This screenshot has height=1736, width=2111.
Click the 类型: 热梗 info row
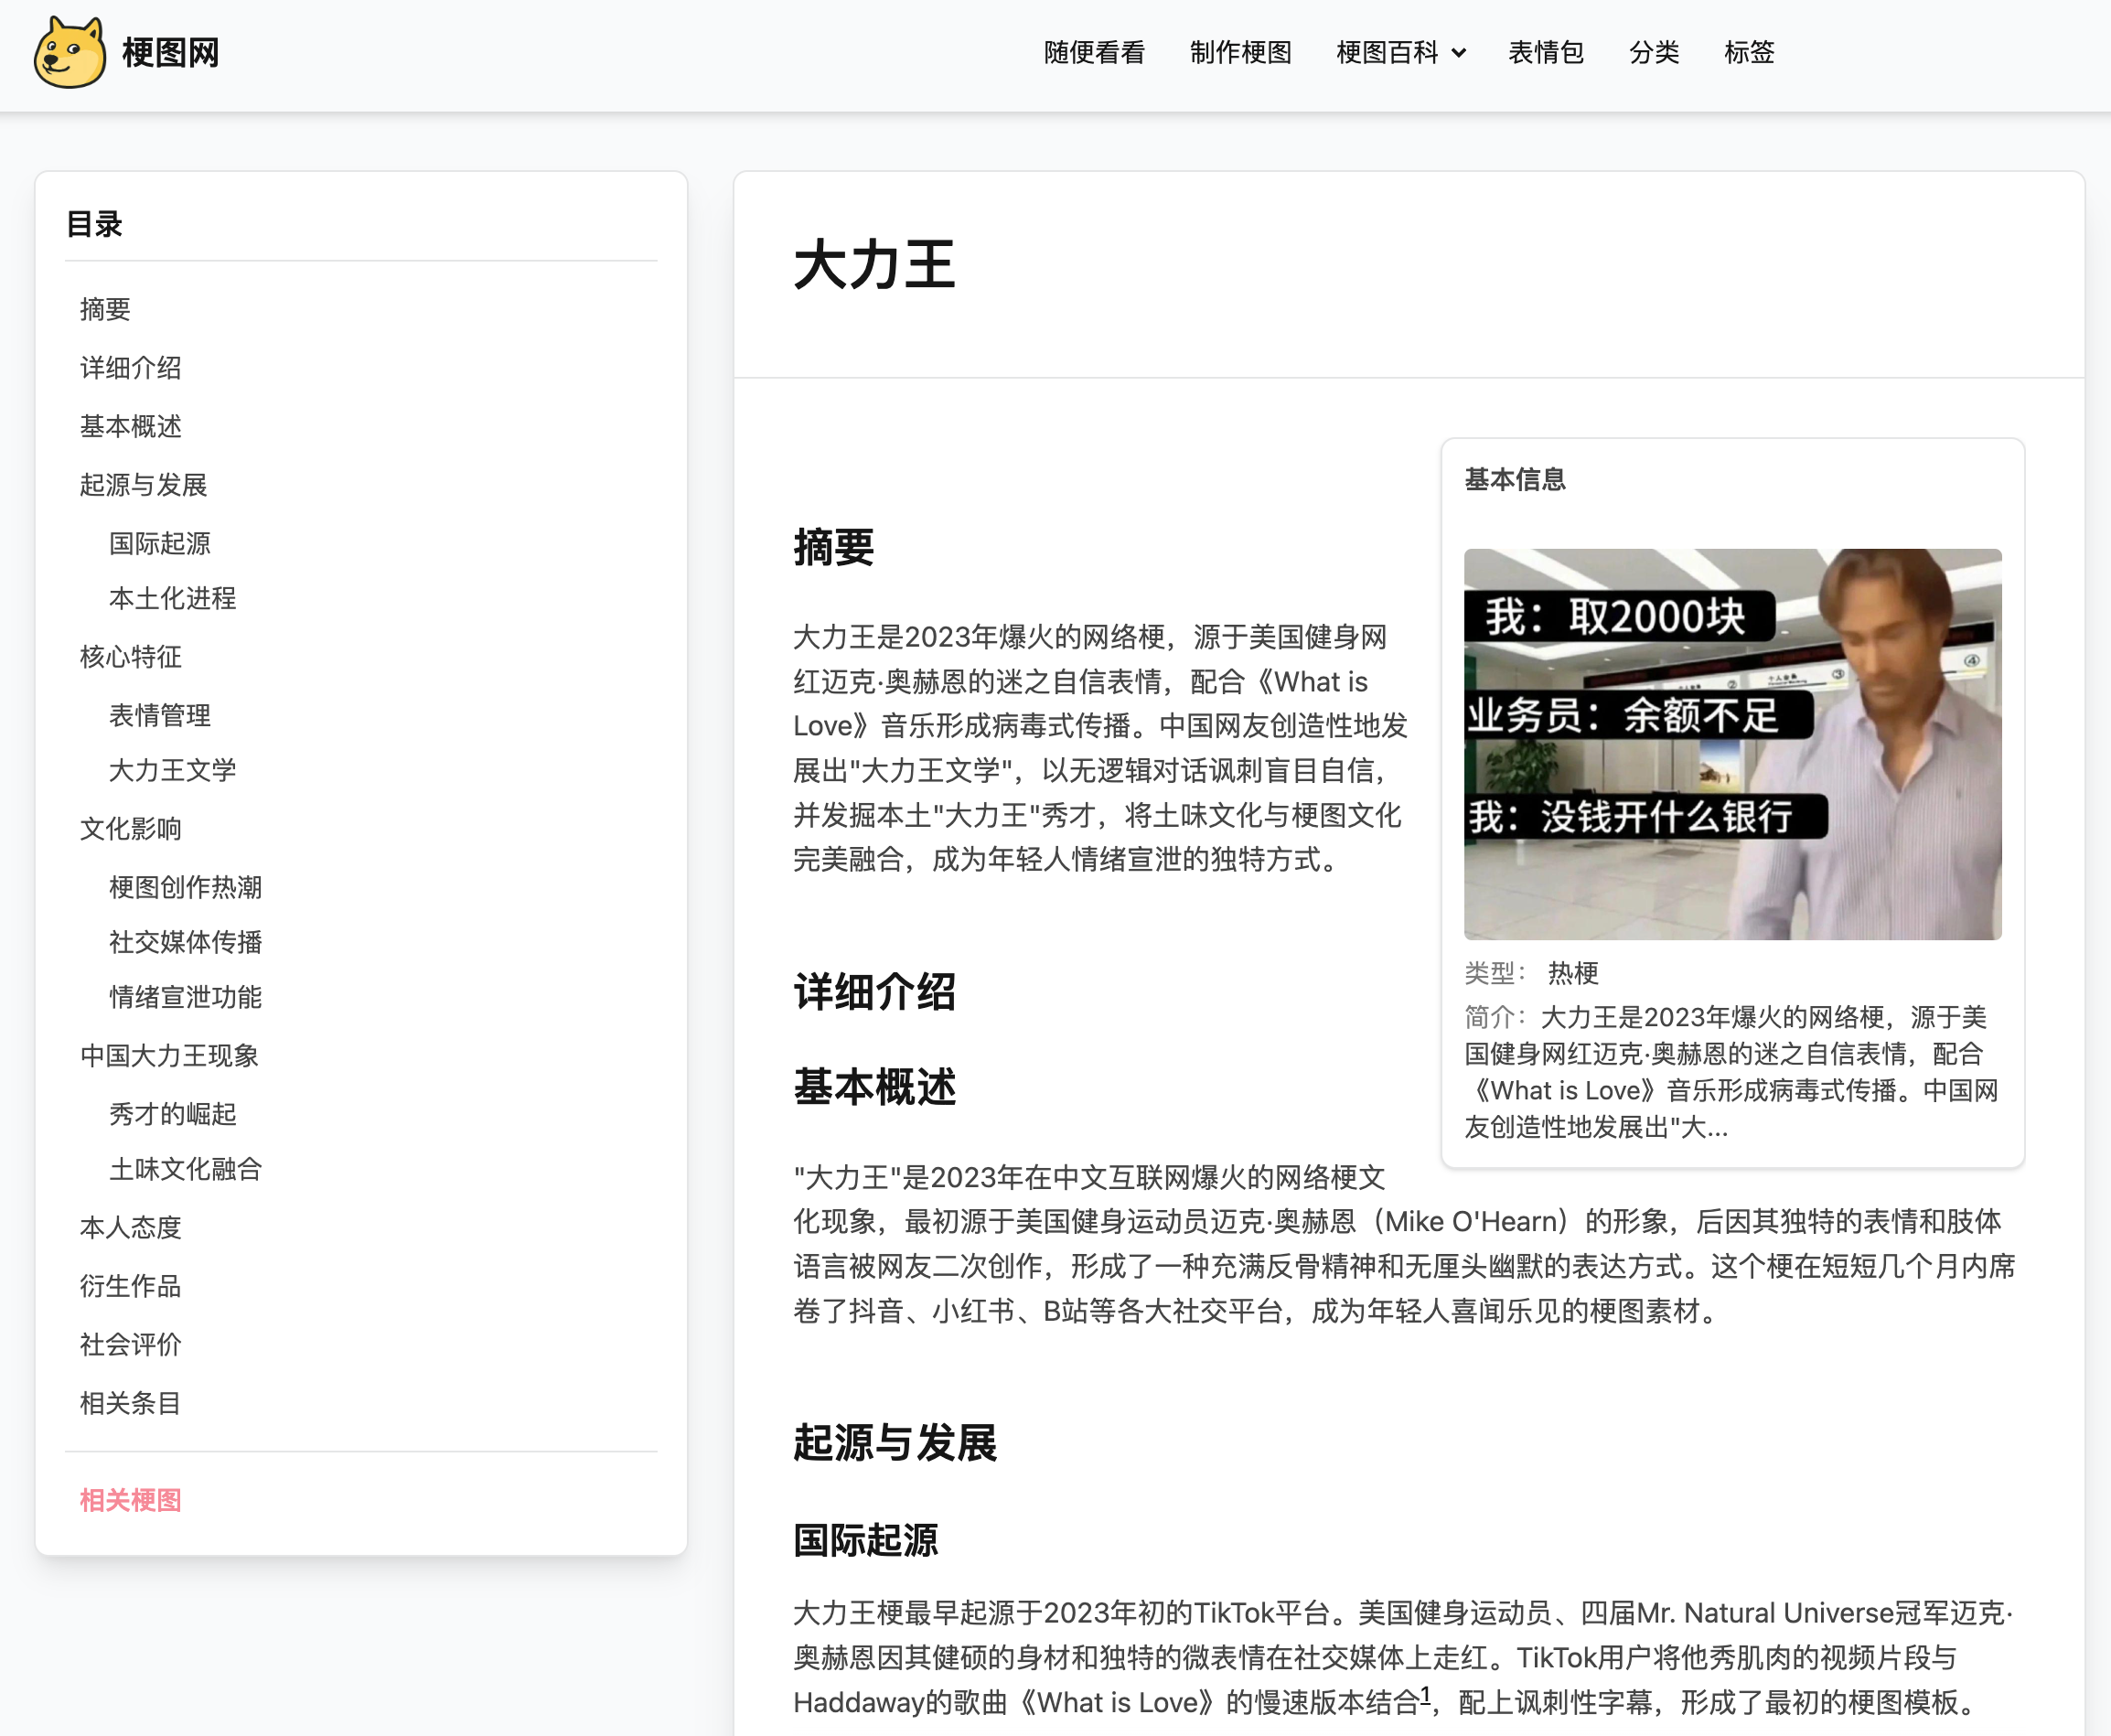click(1532, 973)
